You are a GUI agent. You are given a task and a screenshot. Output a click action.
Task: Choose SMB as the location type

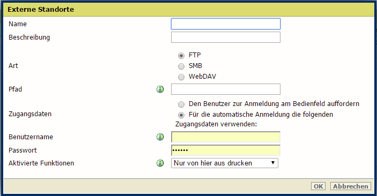(x=181, y=66)
